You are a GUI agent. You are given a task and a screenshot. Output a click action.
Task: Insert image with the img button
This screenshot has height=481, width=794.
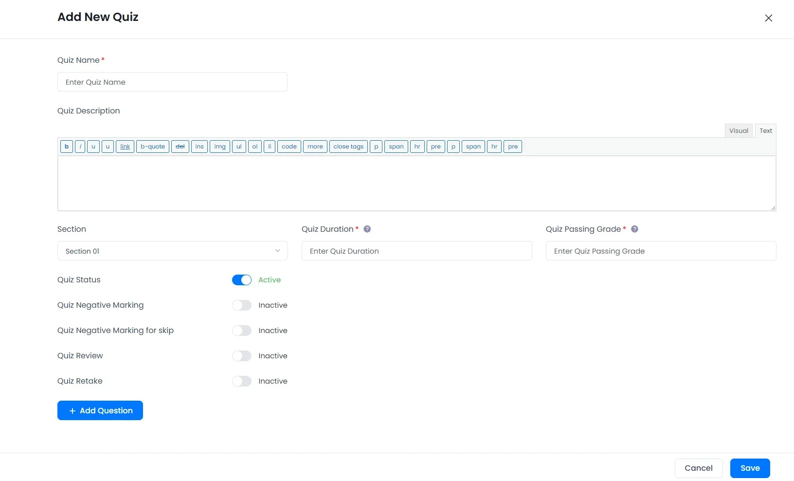tap(220, 147)
